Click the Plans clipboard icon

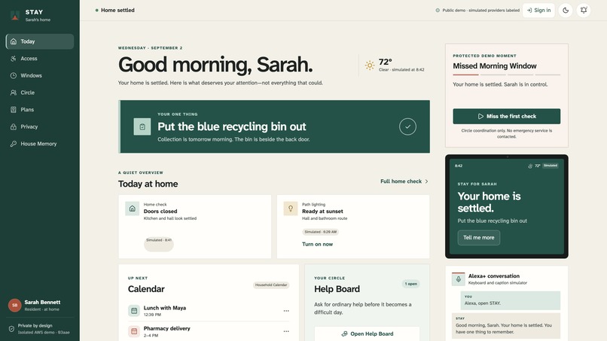coord(14,110)
